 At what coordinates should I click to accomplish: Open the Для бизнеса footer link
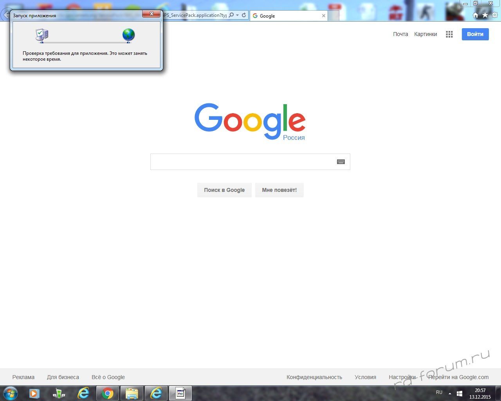63,377
